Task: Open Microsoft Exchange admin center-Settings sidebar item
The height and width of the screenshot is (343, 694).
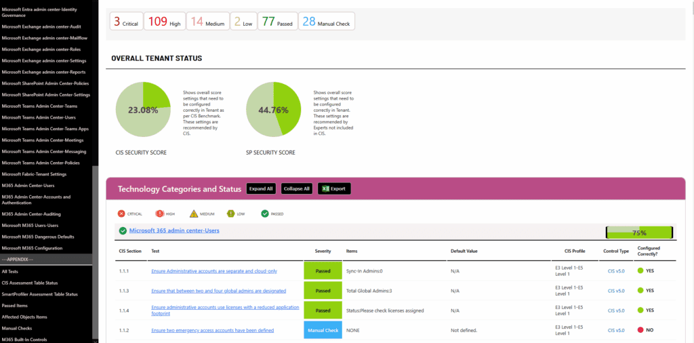Action: pyautogui.click(x=44, y=60)
